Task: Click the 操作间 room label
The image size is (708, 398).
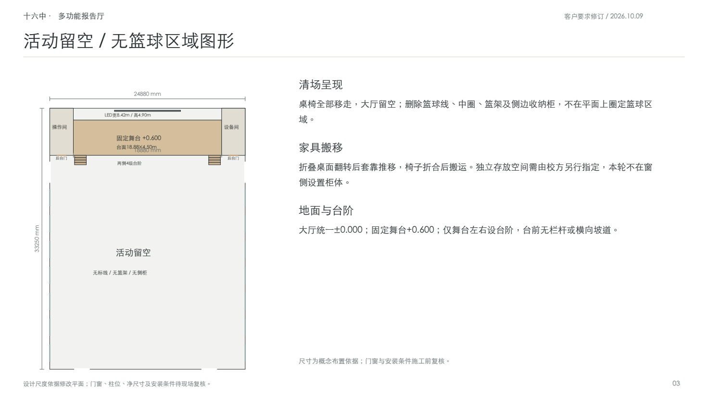Action: [60, 127]
